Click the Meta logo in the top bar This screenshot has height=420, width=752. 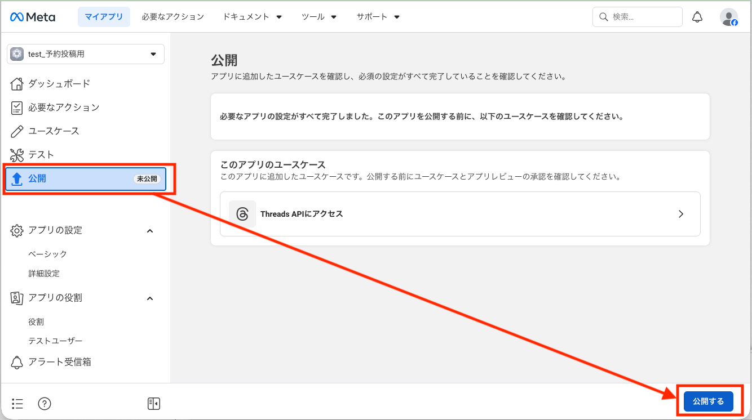point(32,17)
